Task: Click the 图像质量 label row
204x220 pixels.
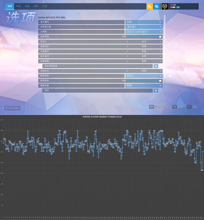Action: pos(81,85)
